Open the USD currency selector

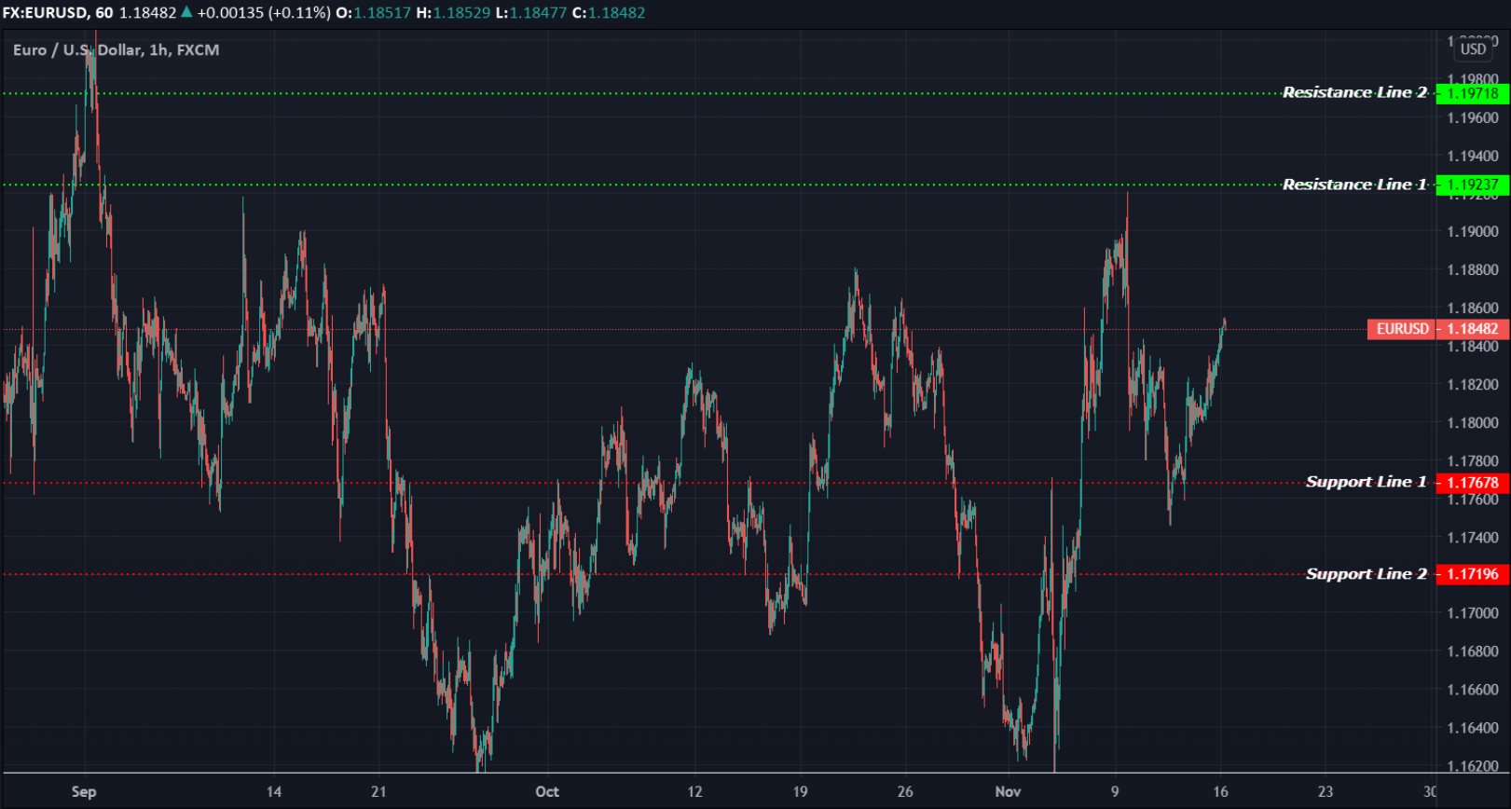pos(1473,49)
